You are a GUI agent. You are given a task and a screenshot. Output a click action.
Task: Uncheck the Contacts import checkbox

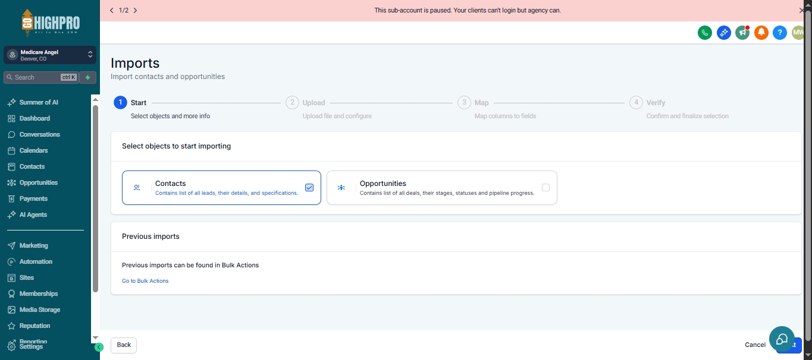pos(309,188)
